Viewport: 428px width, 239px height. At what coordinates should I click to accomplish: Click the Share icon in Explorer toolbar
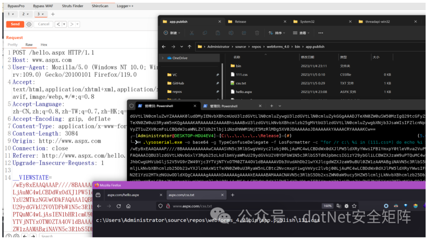[244, 33]
